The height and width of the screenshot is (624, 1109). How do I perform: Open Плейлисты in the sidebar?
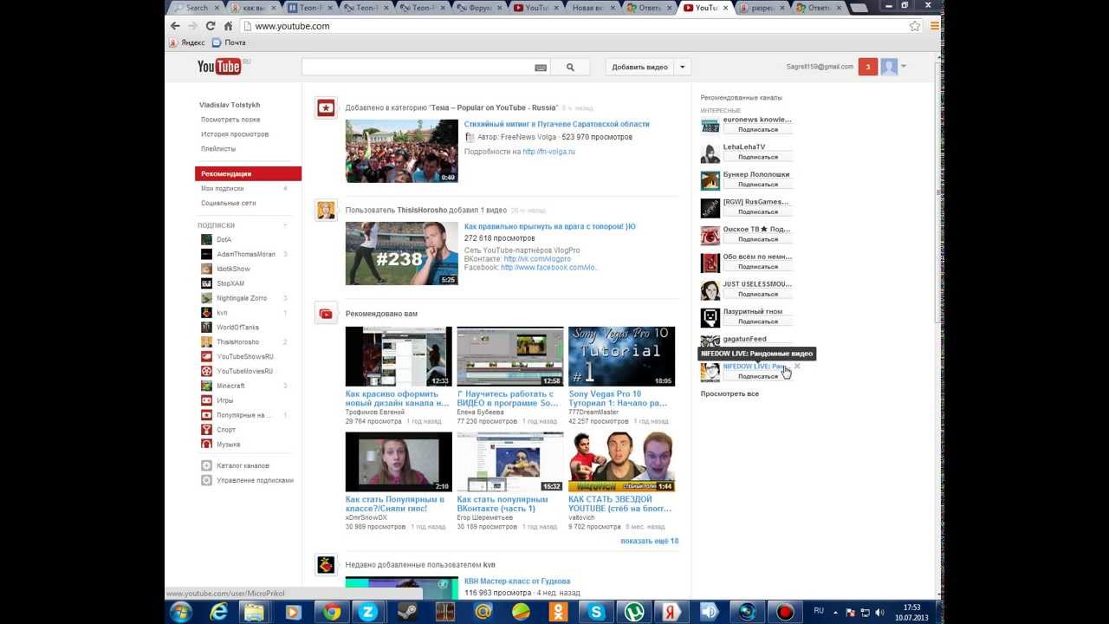(x=218, y=149)
